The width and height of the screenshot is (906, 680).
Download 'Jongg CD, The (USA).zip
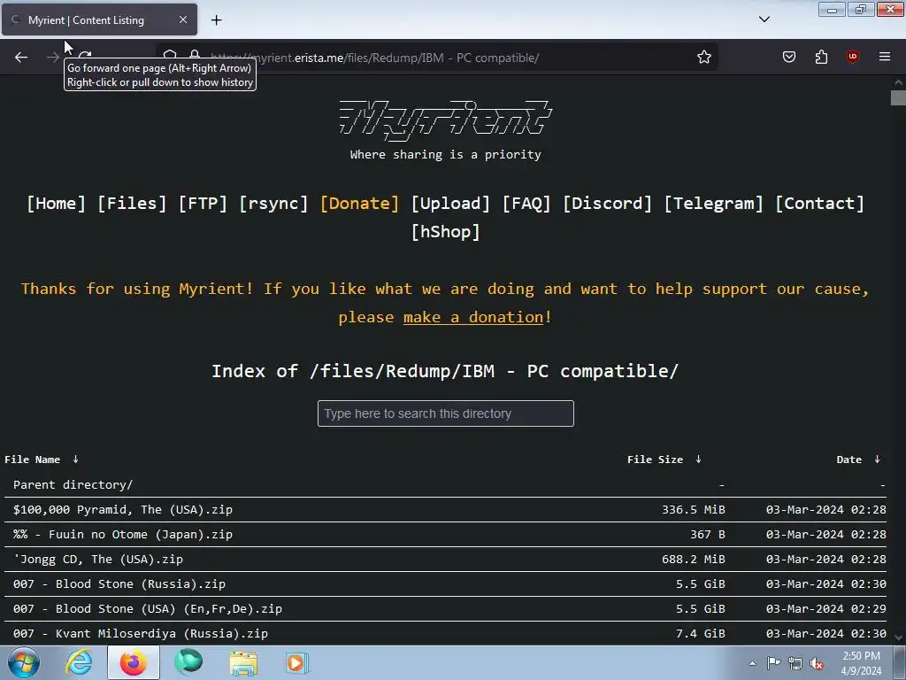97,560
